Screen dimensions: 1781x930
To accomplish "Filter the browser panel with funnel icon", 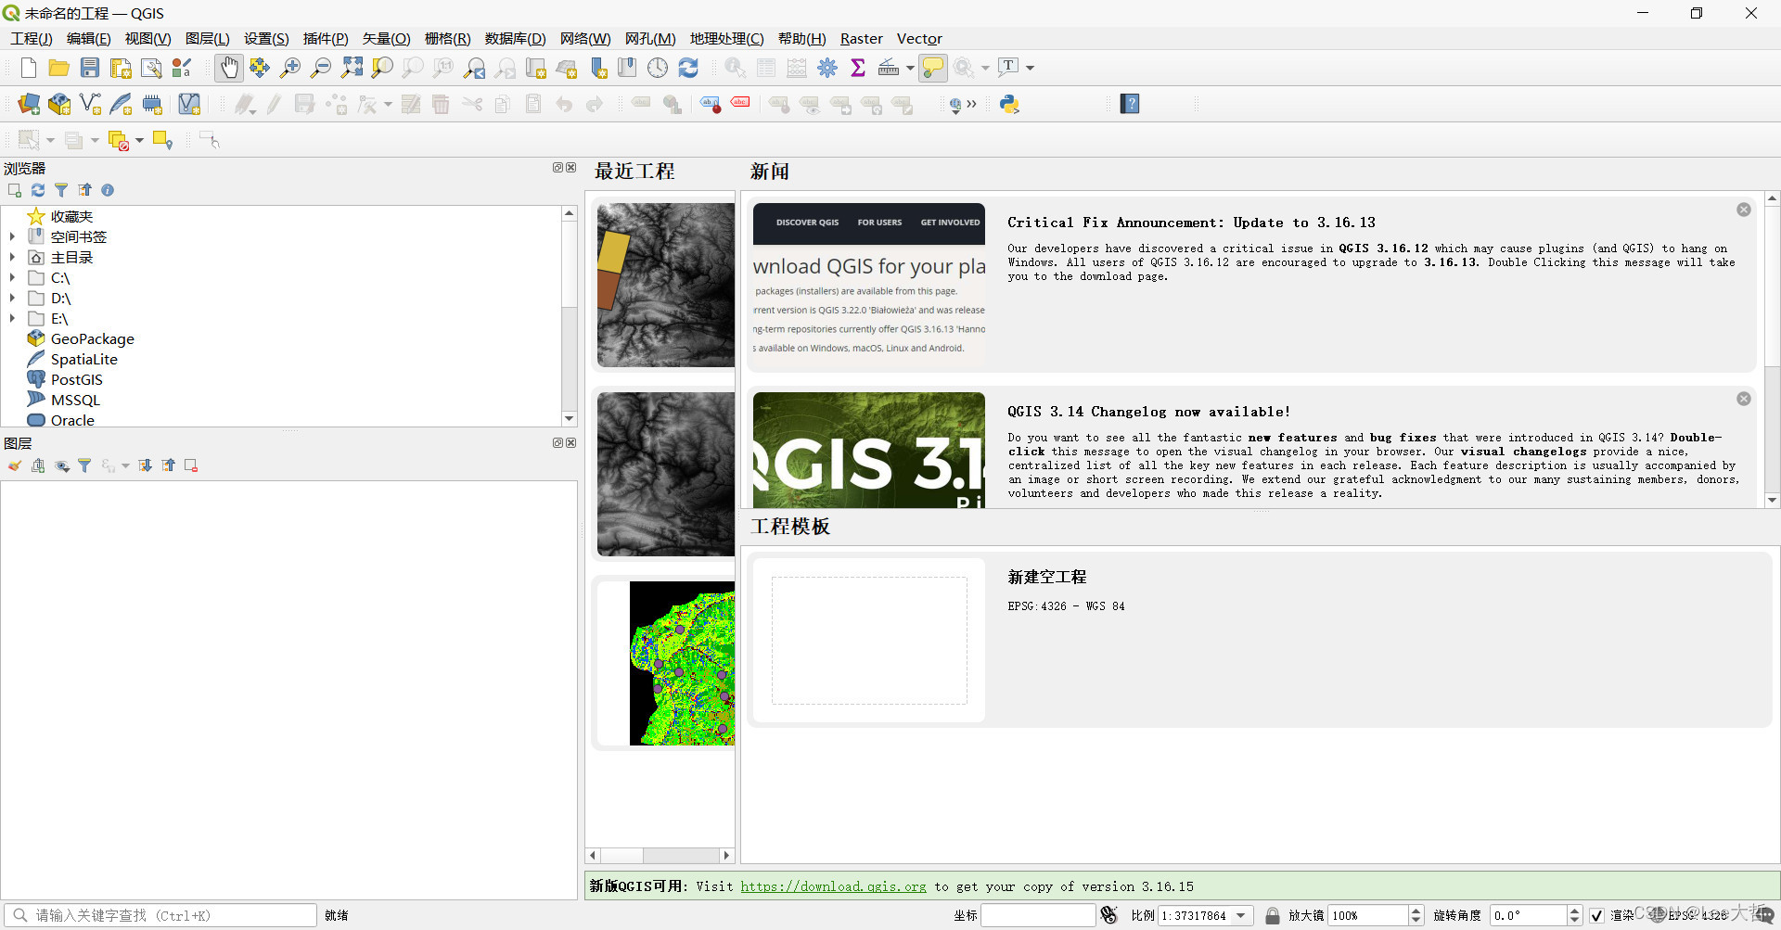I will 61,190.
